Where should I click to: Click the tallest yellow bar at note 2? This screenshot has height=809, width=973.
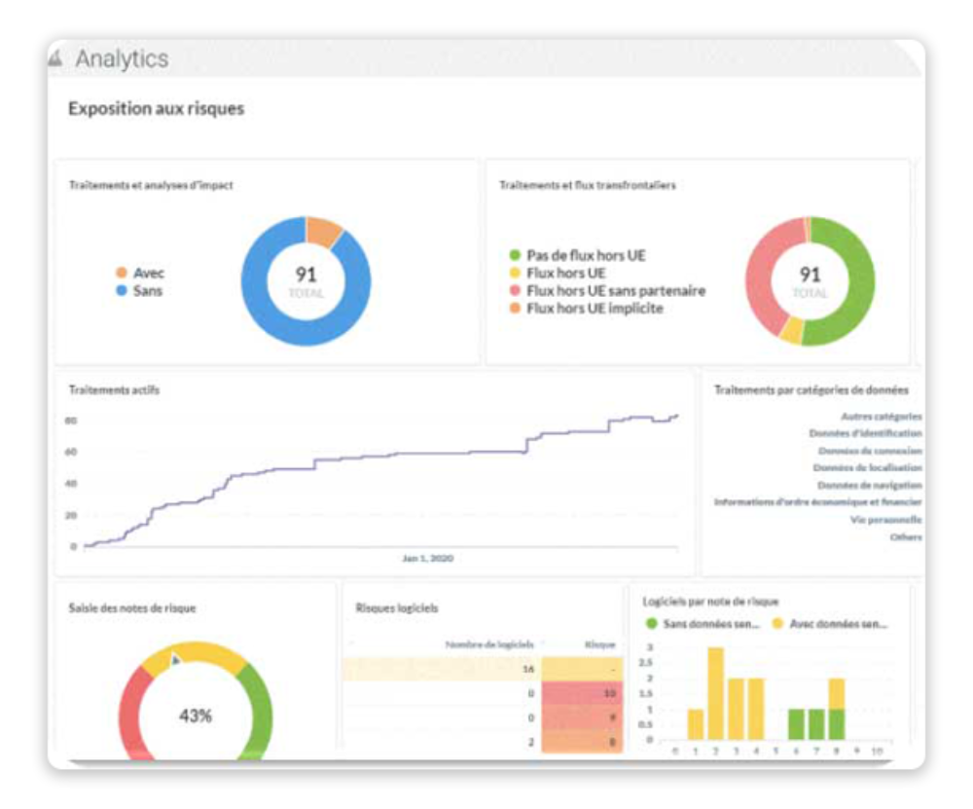[715, 693]
